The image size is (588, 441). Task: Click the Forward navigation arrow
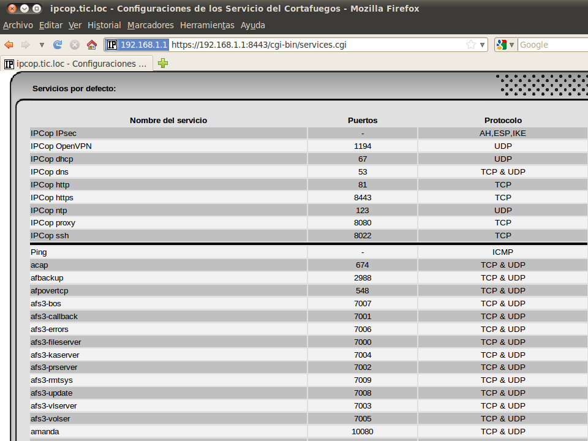pos(25,45)
